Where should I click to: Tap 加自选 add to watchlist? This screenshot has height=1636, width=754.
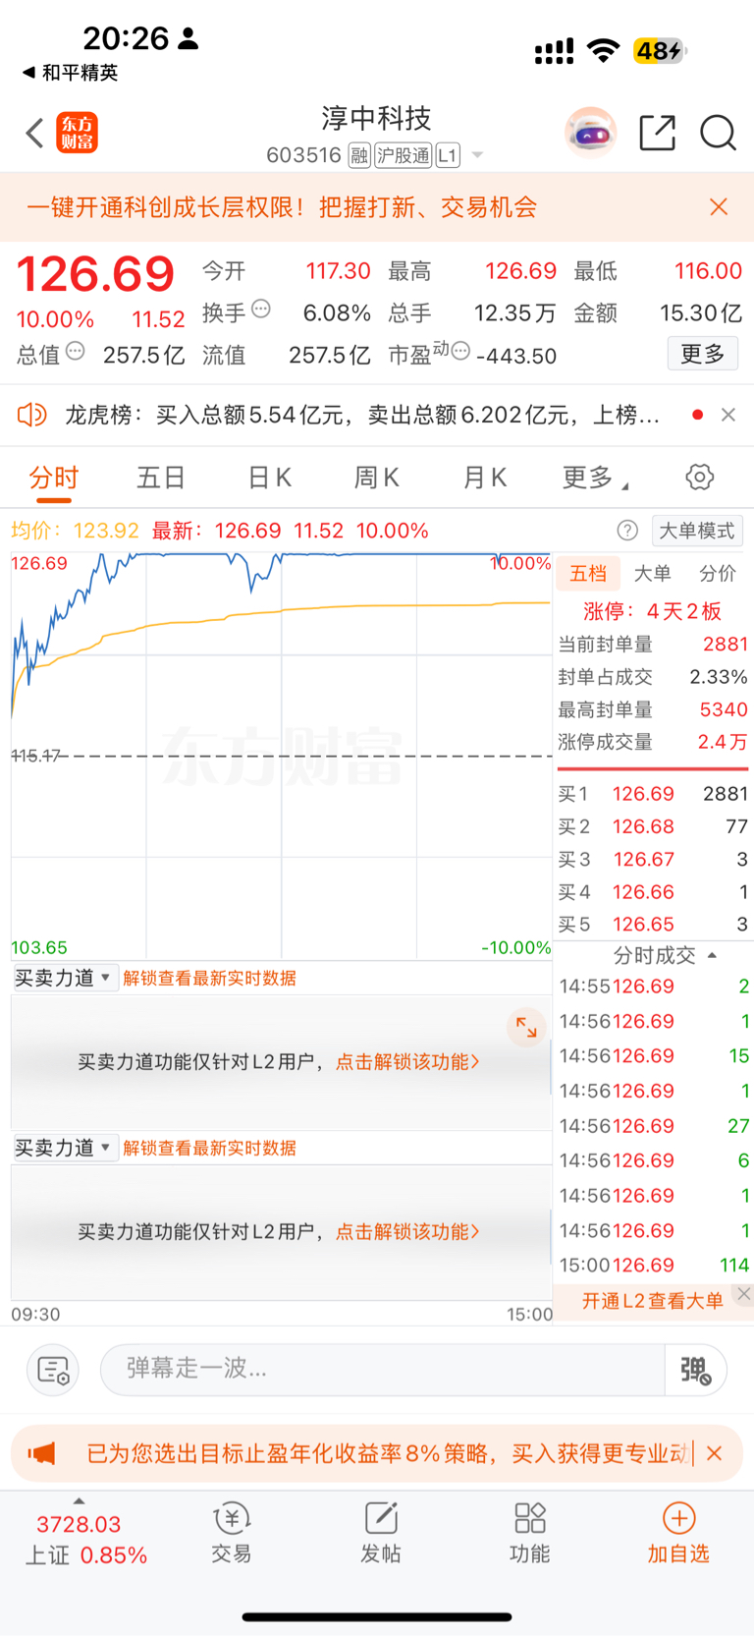coord(678,1532)
